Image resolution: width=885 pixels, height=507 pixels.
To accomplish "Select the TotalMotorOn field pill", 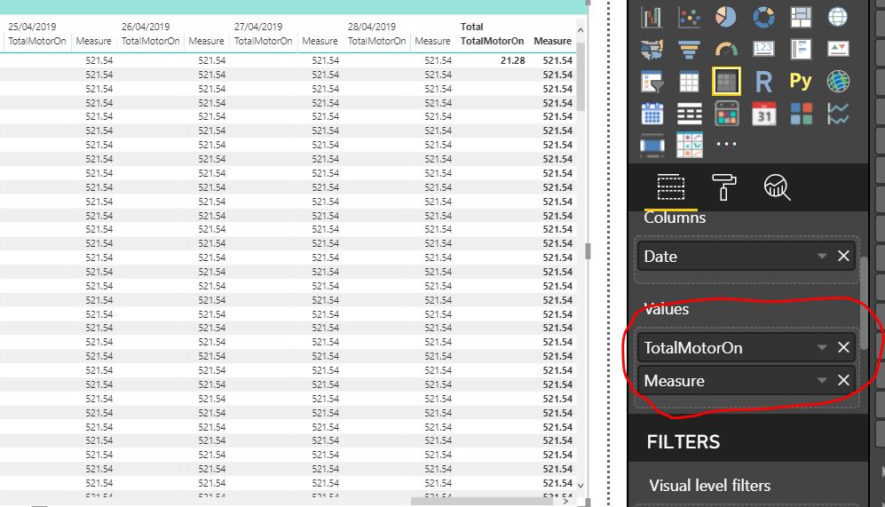I will coord(747,347).
